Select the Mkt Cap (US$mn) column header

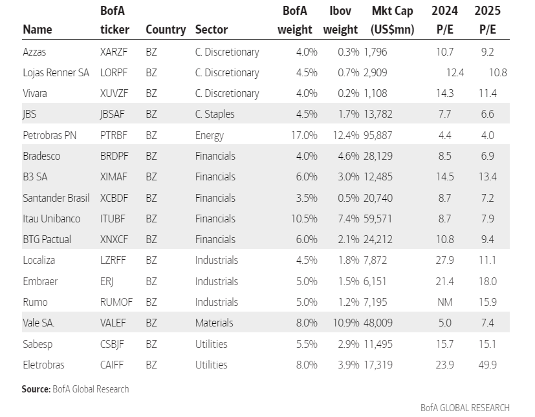pos(393,20)
